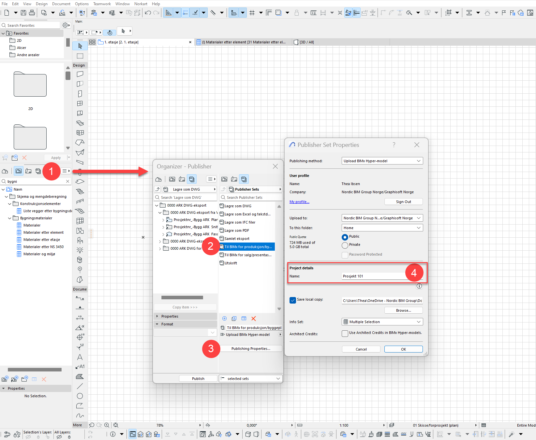536x440 pixels.
Task: Open the Norkart menu
Action: coord(141,4)
